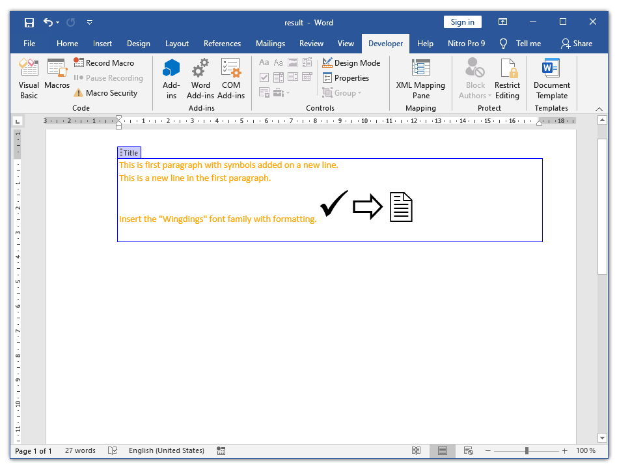Open content control Properties
This screenshot has width=617, height=468.
(x=350, y=77)
